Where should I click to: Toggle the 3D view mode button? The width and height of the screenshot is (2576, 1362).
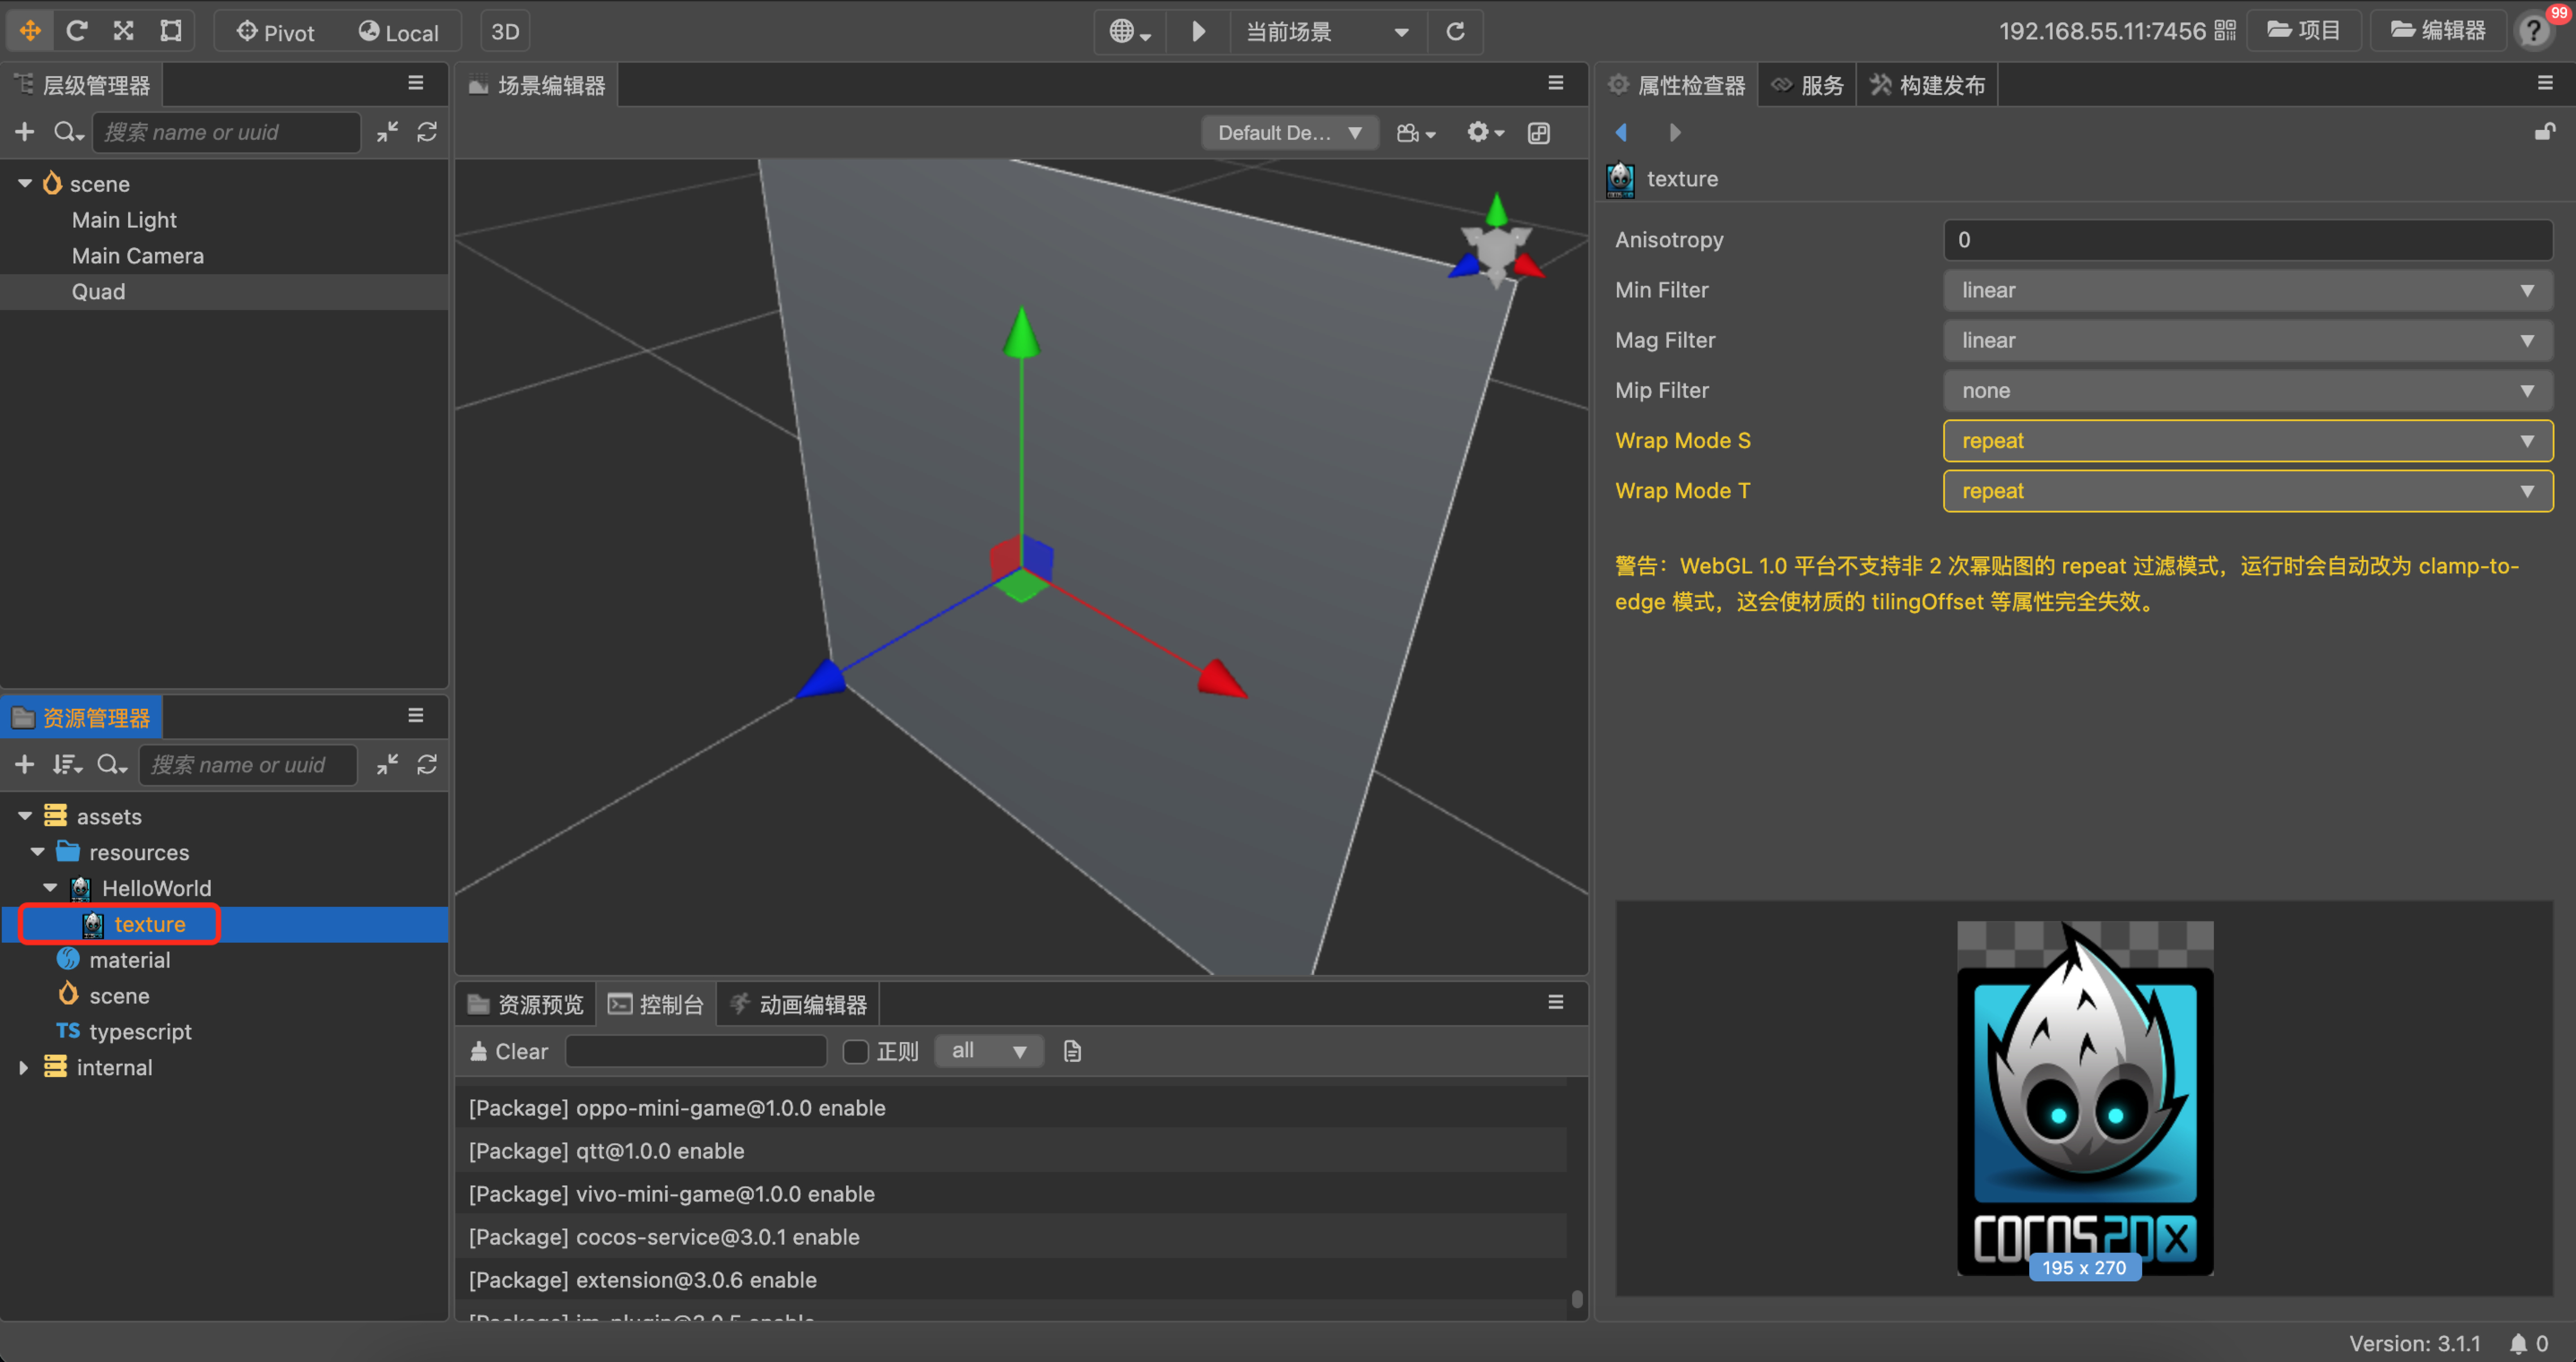505,32
